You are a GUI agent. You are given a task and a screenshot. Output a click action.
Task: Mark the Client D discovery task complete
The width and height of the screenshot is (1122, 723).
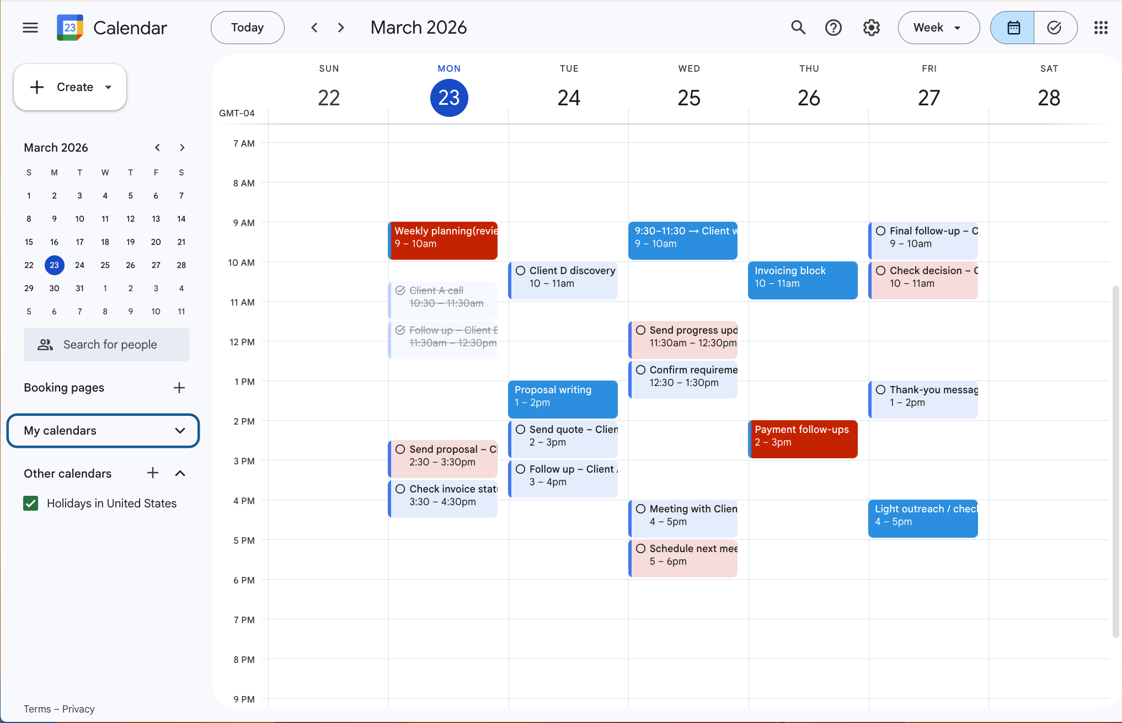coord(520,270)
